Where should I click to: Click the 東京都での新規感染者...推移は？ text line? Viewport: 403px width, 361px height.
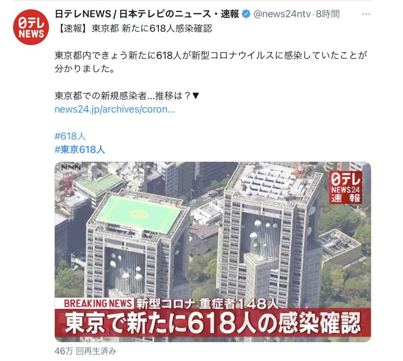pos(127,96)
